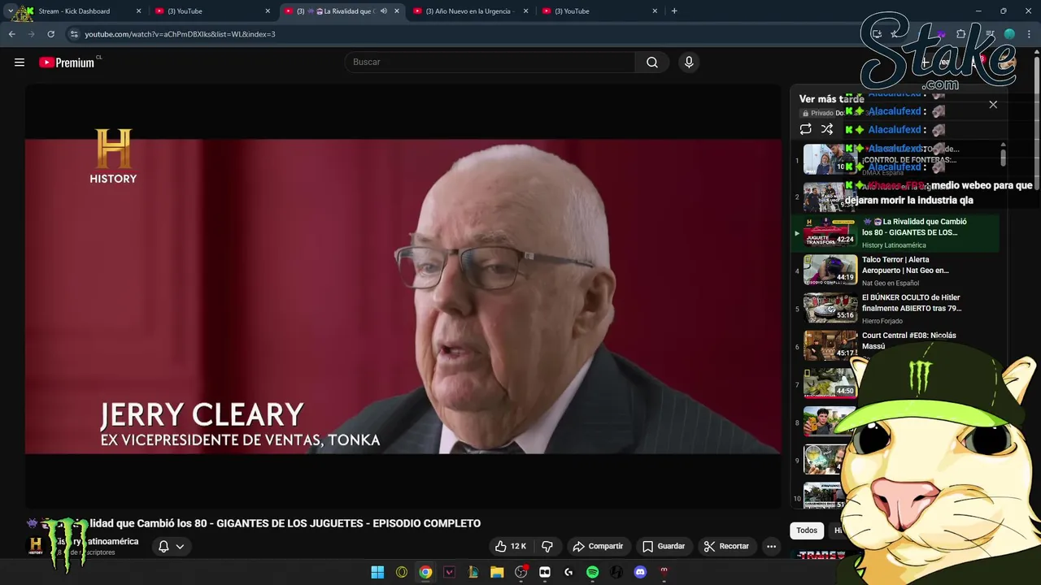Select the YouTube watch URL in address bar
The width and height of the screenshot is (1041, 585).
coord(180,34)
